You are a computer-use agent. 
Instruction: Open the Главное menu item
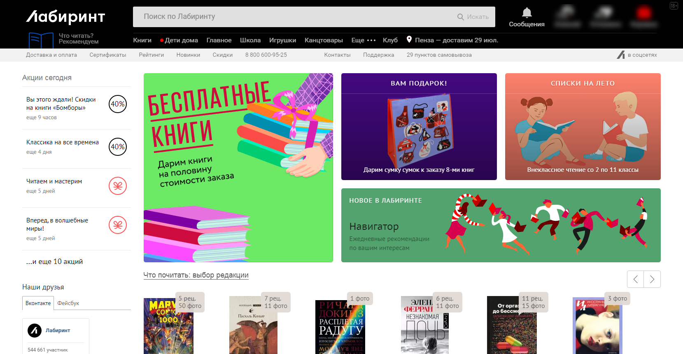tap(219, 40)
